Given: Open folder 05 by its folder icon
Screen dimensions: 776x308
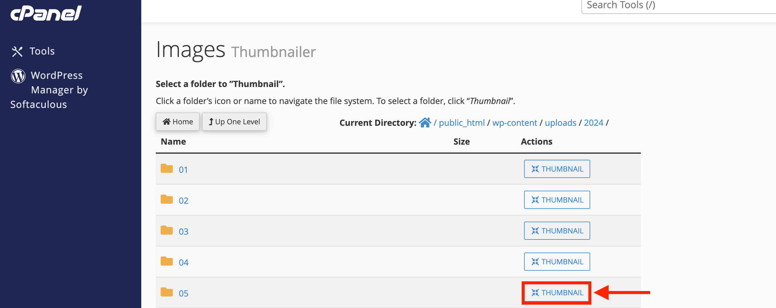Looking at the screenshot, I should pos(167,292).
